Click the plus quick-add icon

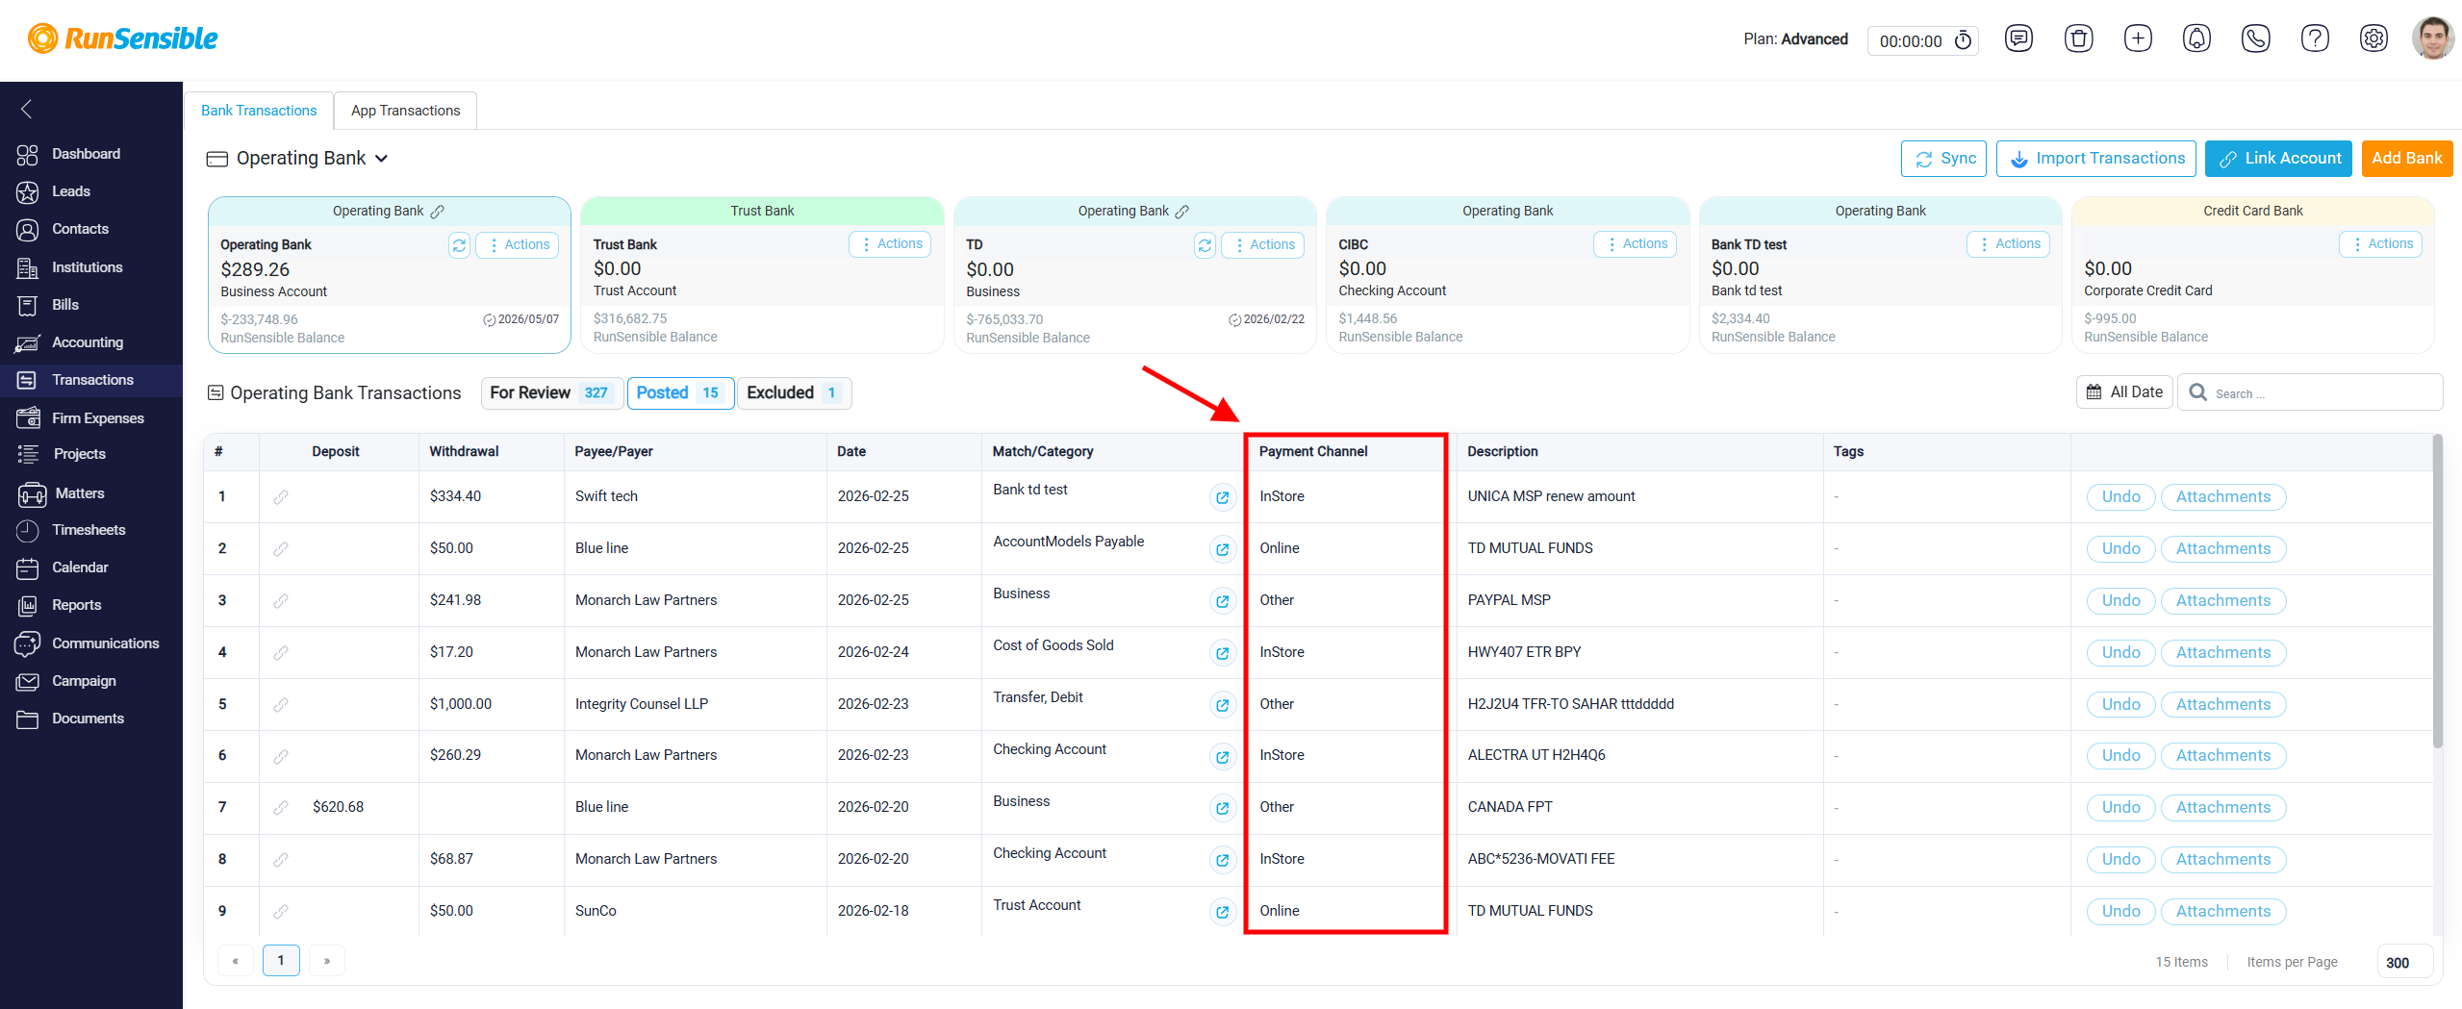pos(2138,38)
